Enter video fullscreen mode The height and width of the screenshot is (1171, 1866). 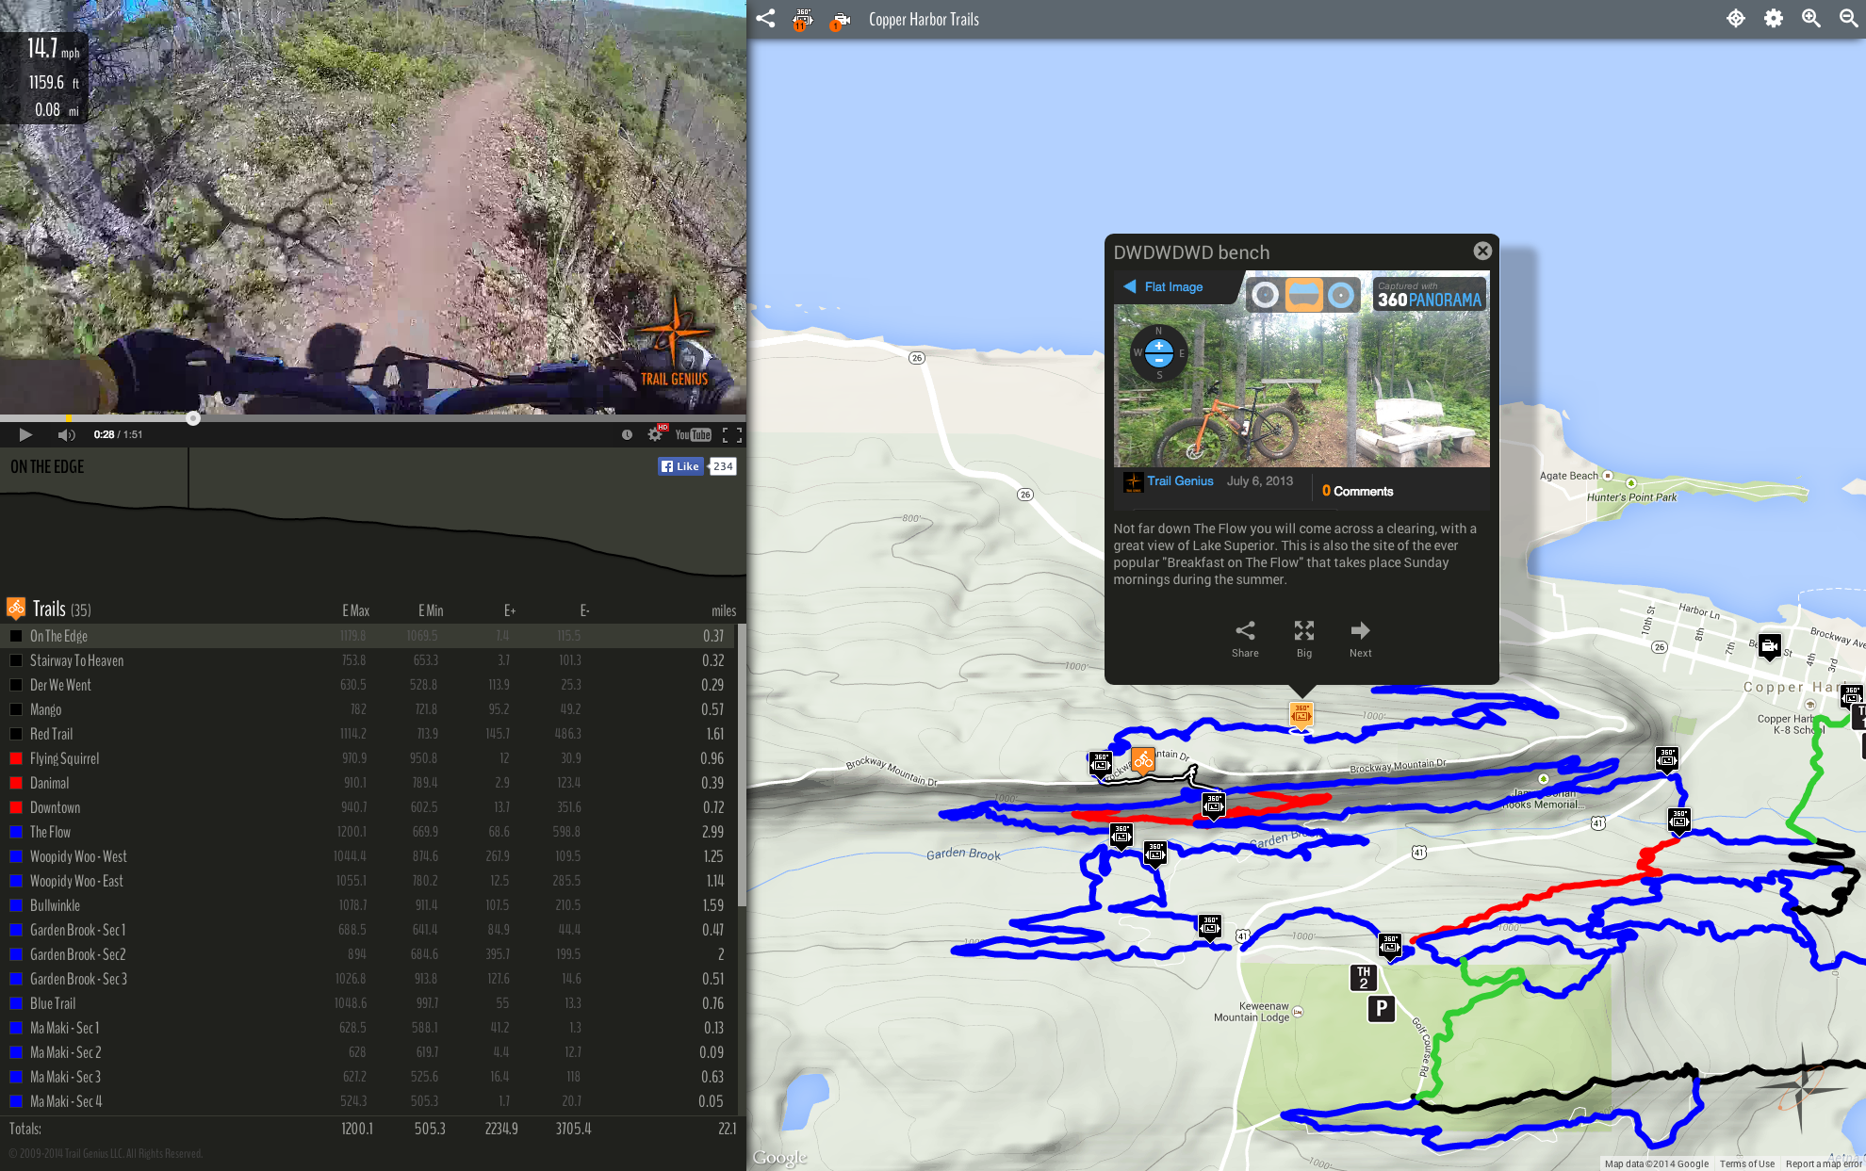[732, 434]
